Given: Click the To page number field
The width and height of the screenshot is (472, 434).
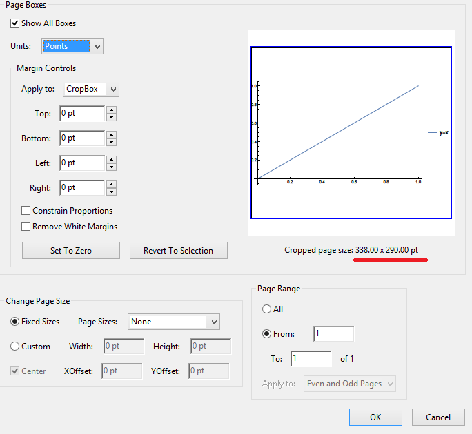Looking at the screenshot, I should point(311,358).
